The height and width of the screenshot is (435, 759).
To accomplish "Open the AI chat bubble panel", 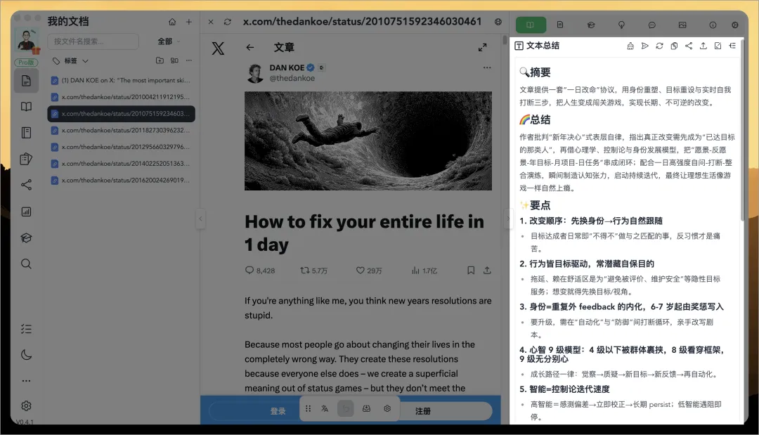I will (652, 23).
